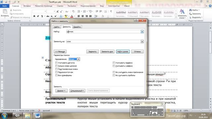Click Format Painter (Формат по образцу)
212x119 pixels.
coord(20,18)
